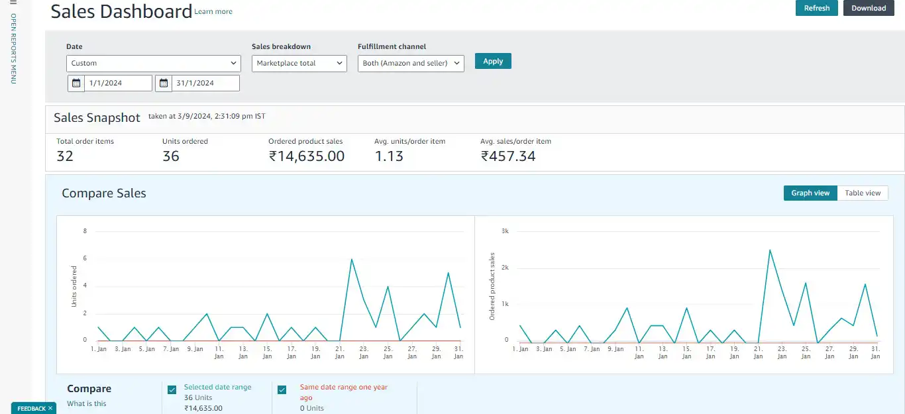Open the Learn more link
The width and height of the screenshot is (905, 414).
(213, 11)
